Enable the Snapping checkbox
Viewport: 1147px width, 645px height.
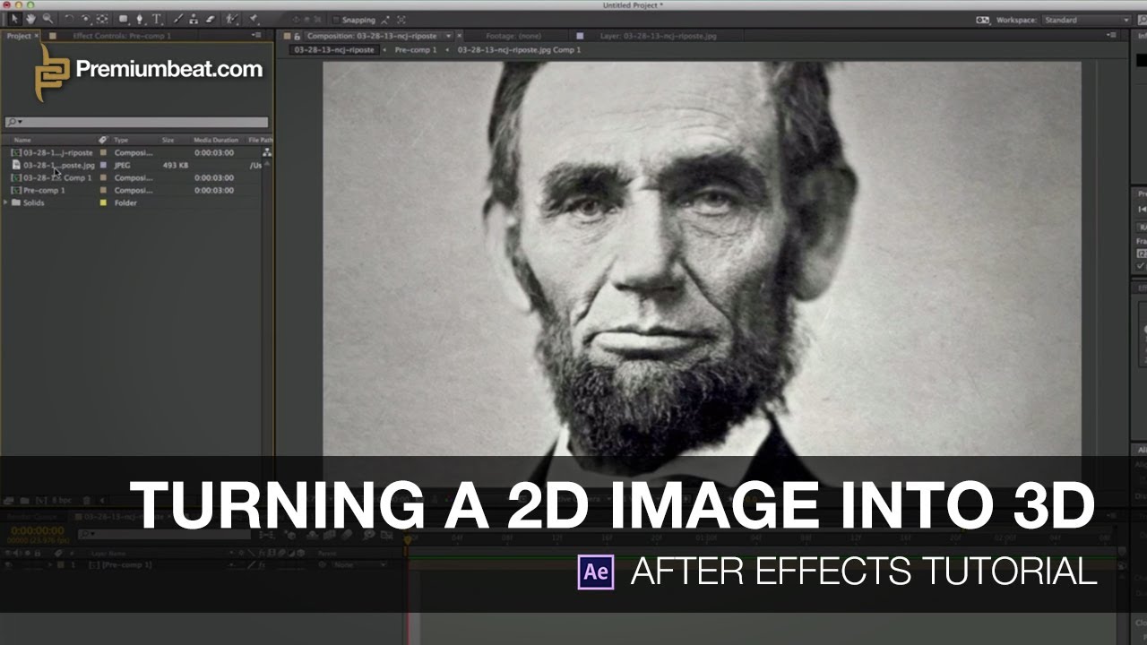(x=336, y=20)
